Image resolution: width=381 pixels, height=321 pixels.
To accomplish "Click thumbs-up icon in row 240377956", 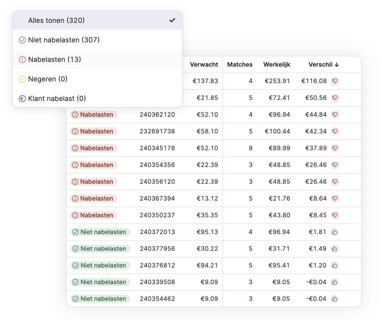I will click(x=335, y=249).
